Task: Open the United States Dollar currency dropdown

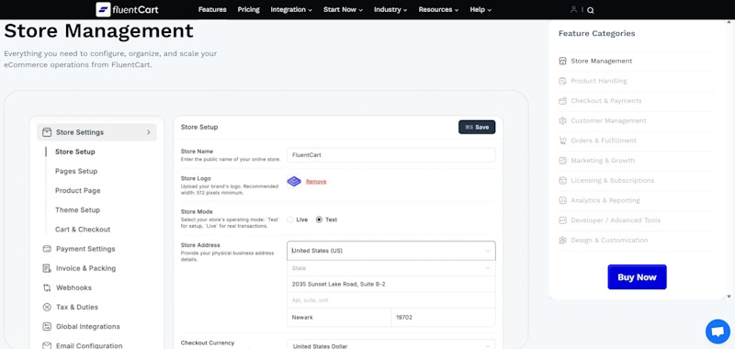Action: tap(391, 345)
